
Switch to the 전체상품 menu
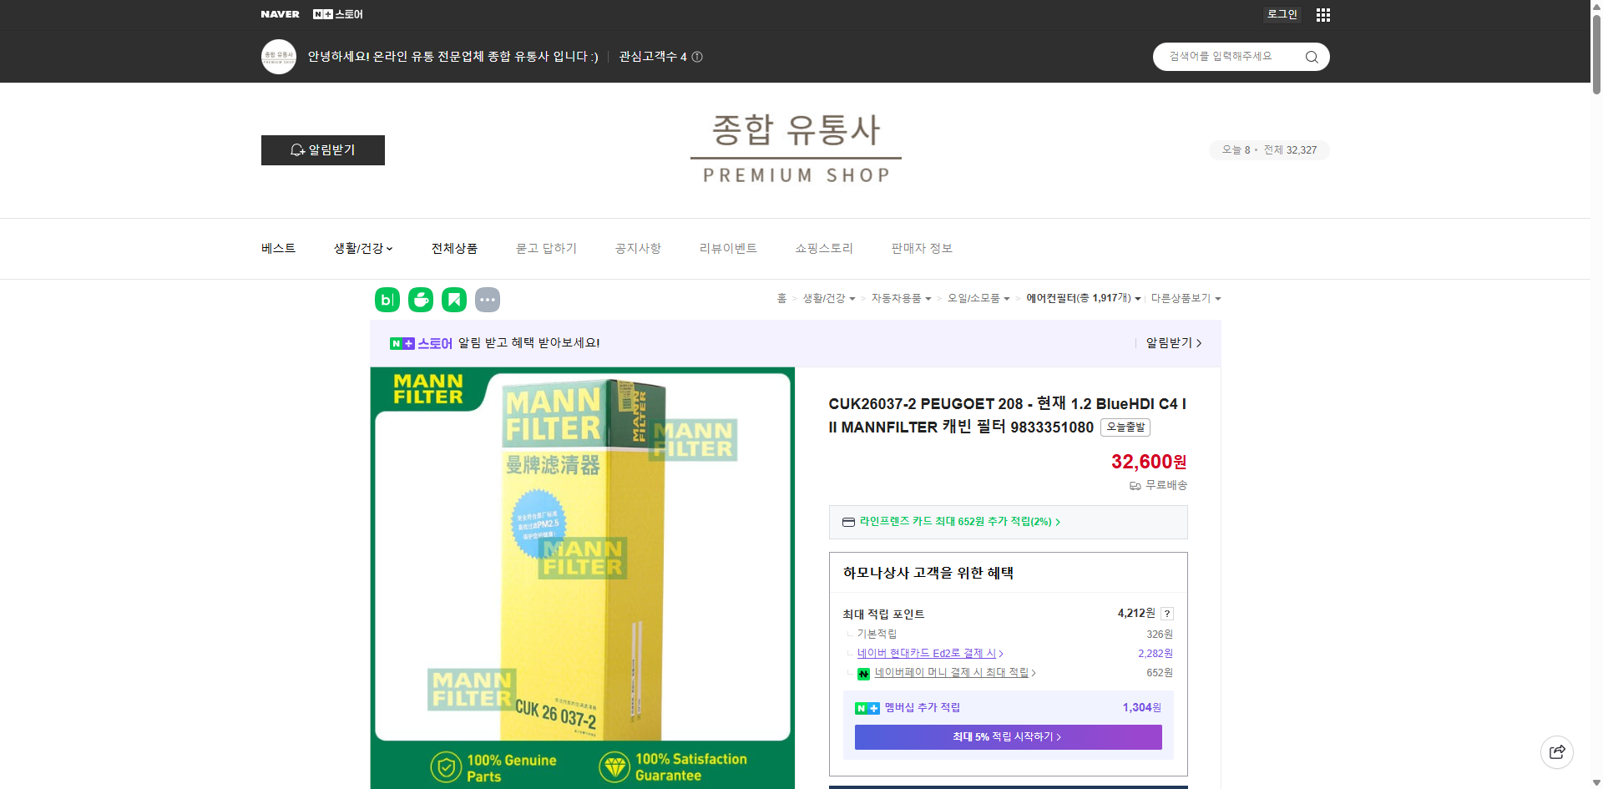(x=454, y=248)
